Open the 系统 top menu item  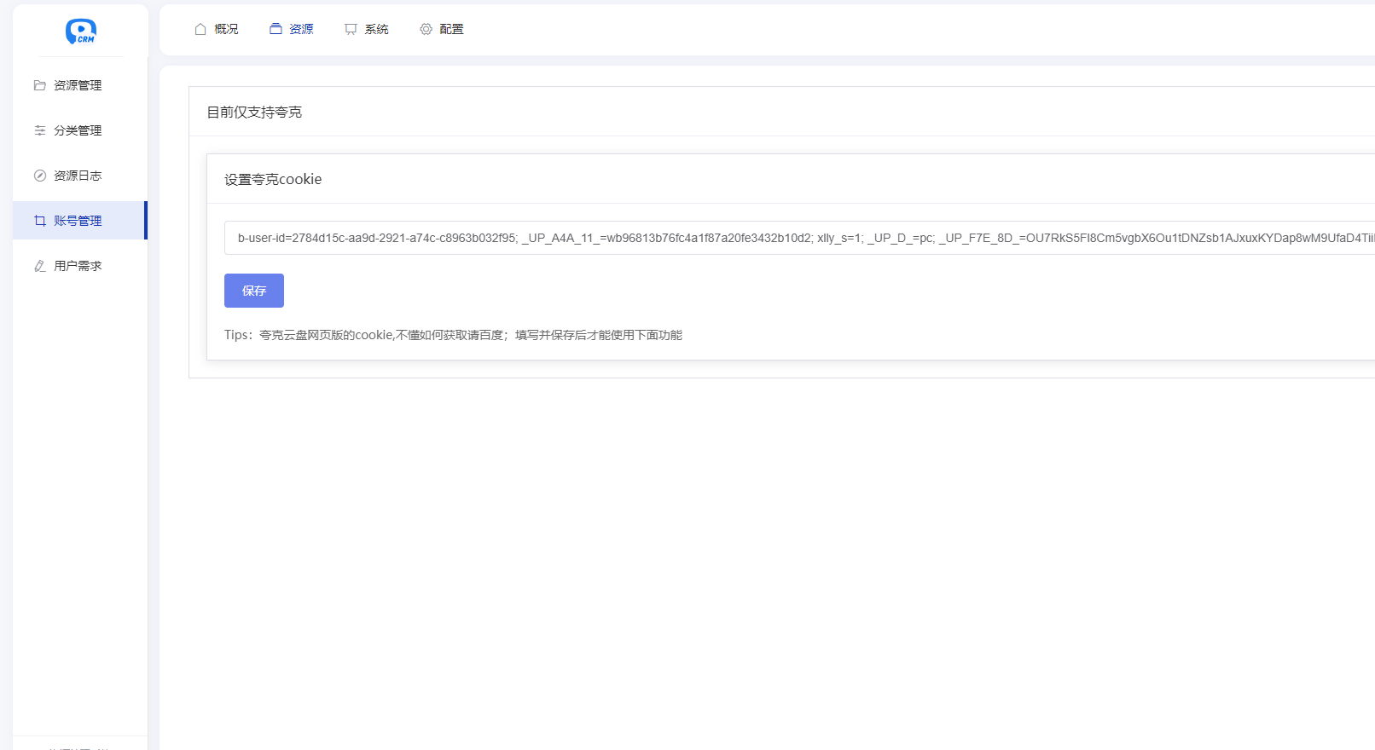376,29
